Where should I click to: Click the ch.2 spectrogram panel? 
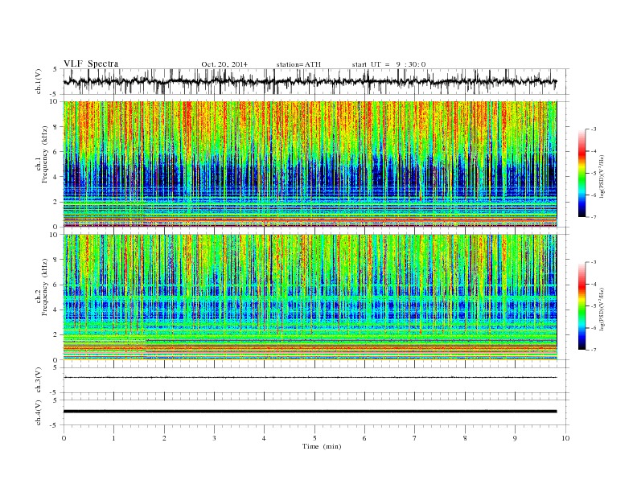tap(310, 297)
